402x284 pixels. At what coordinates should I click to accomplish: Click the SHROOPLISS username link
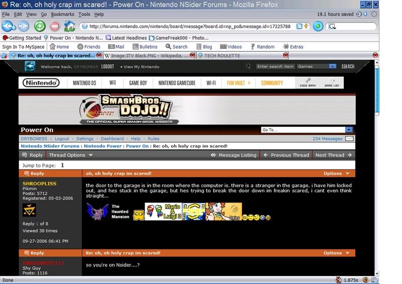tap(40, 183)
